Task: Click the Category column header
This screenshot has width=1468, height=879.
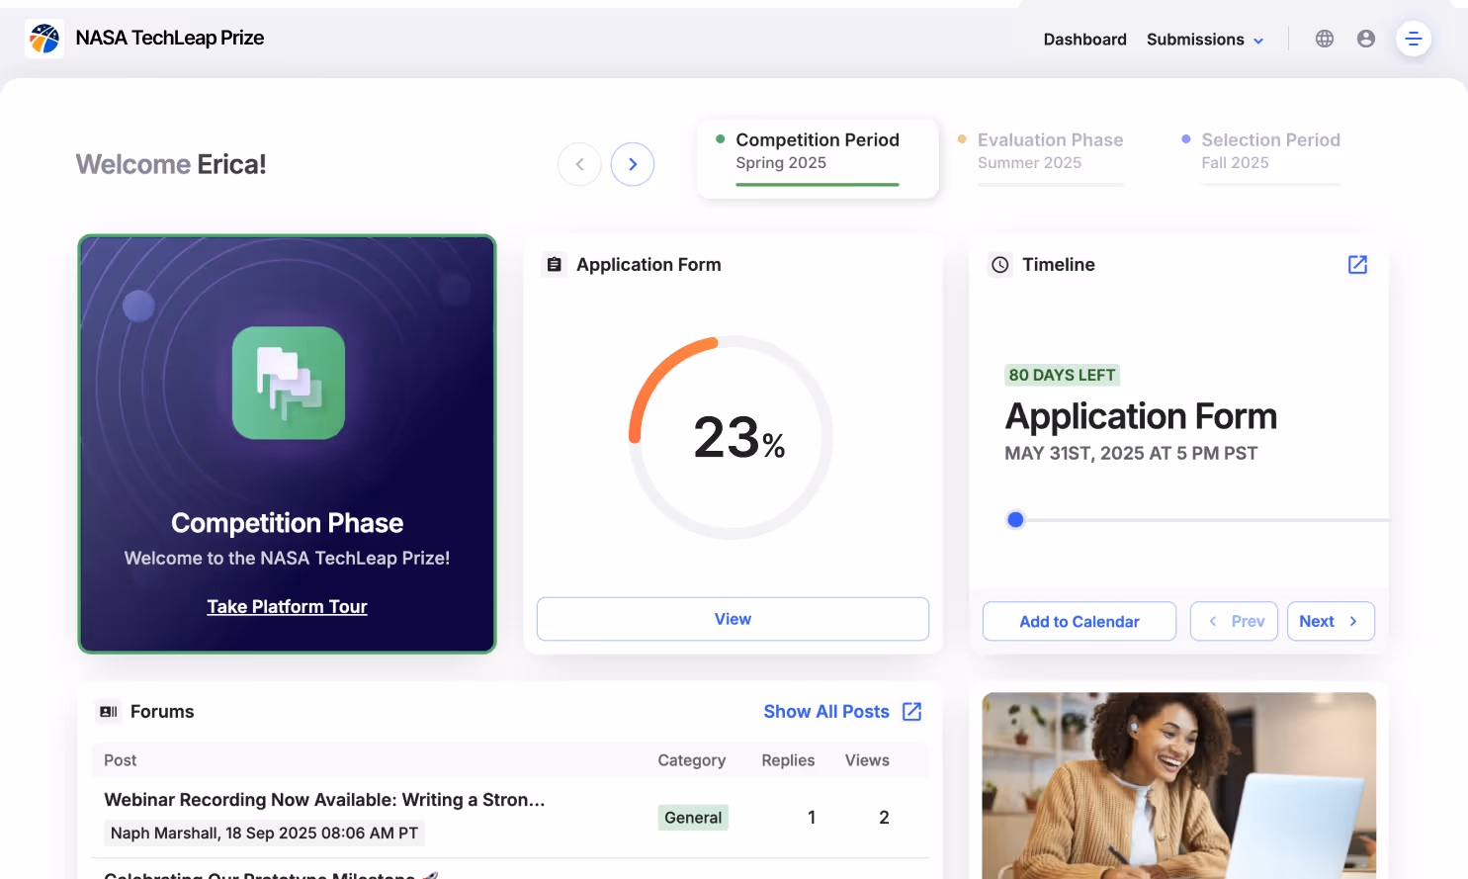Action: pyautogui.click(x=692, y=760)
